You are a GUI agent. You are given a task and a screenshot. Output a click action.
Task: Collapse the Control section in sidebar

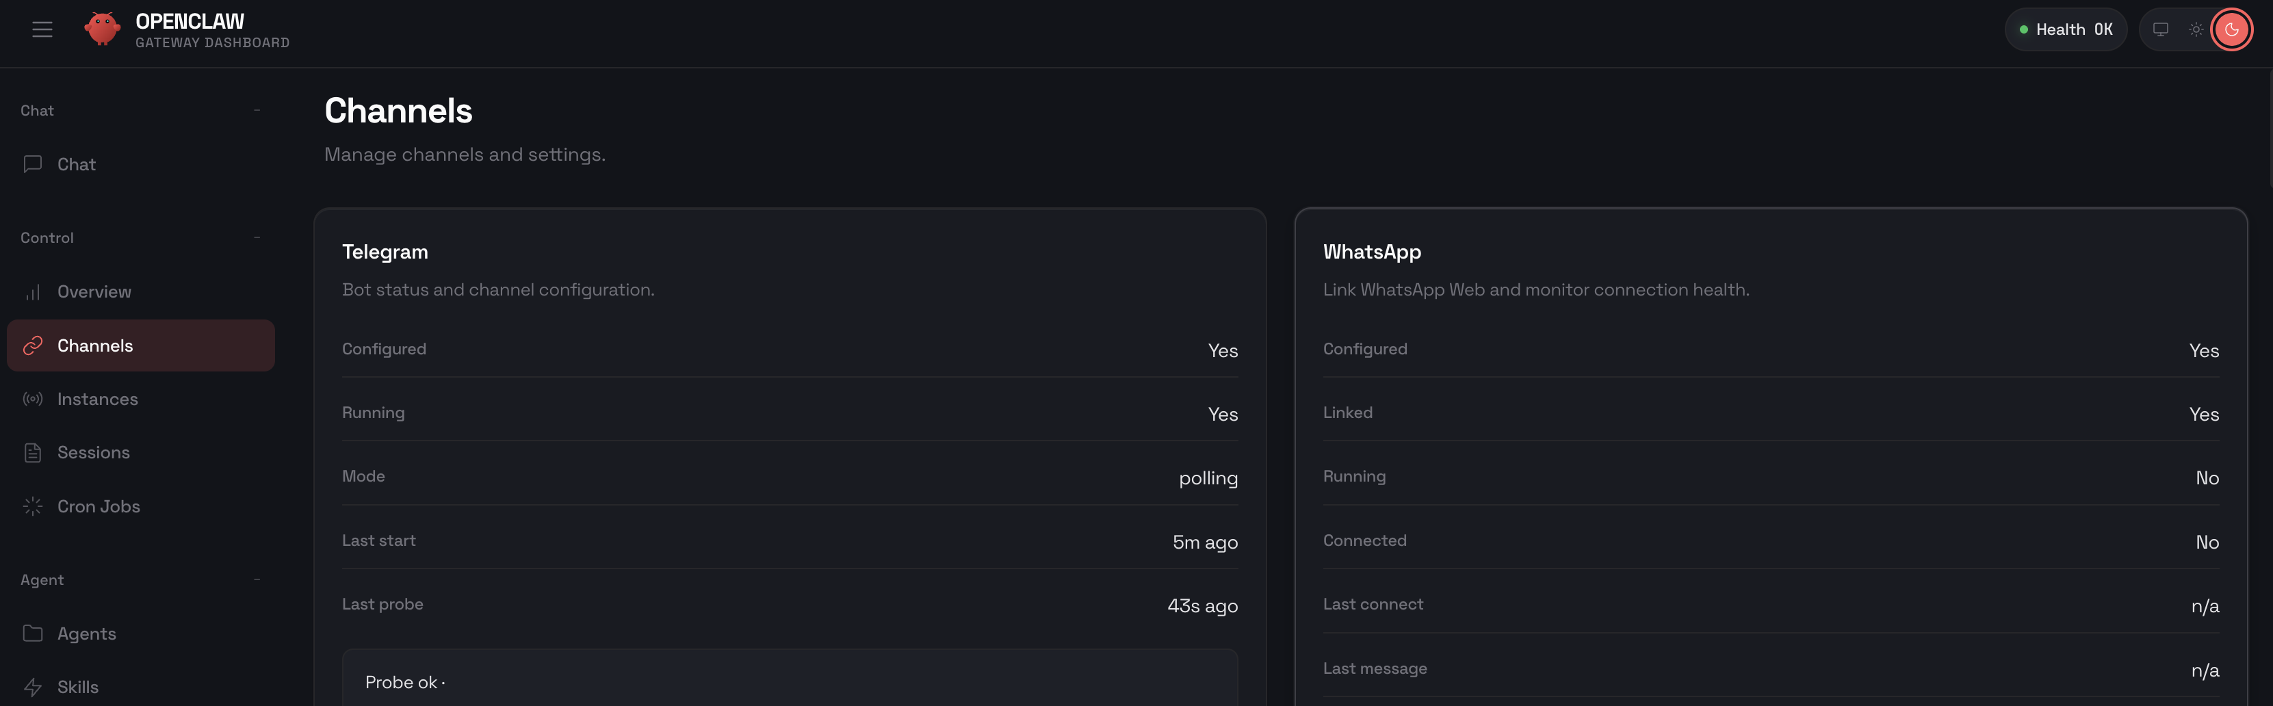256,237
